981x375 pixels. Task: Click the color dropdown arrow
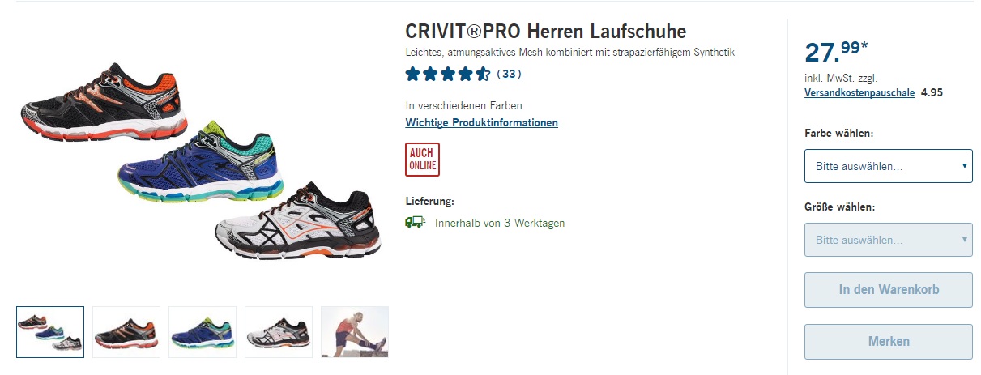pos(964,165)
